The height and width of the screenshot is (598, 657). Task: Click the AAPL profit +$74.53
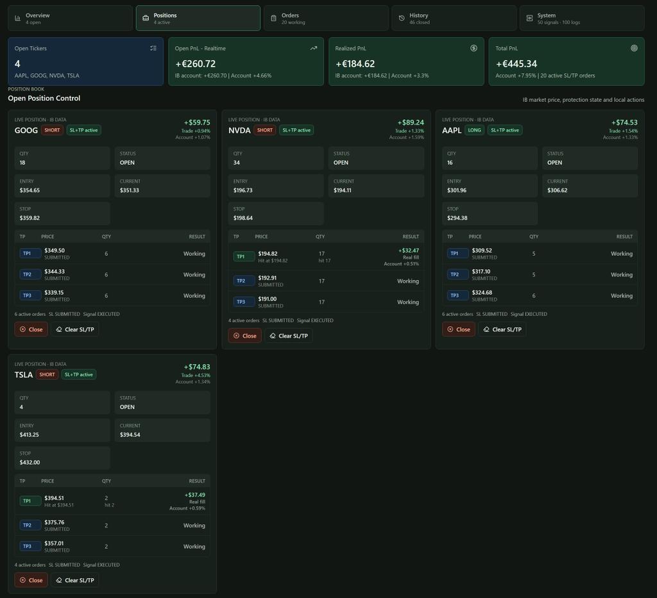[624, 122]
